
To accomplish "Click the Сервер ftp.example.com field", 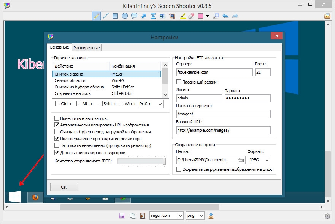I will (x=214, y=72).
